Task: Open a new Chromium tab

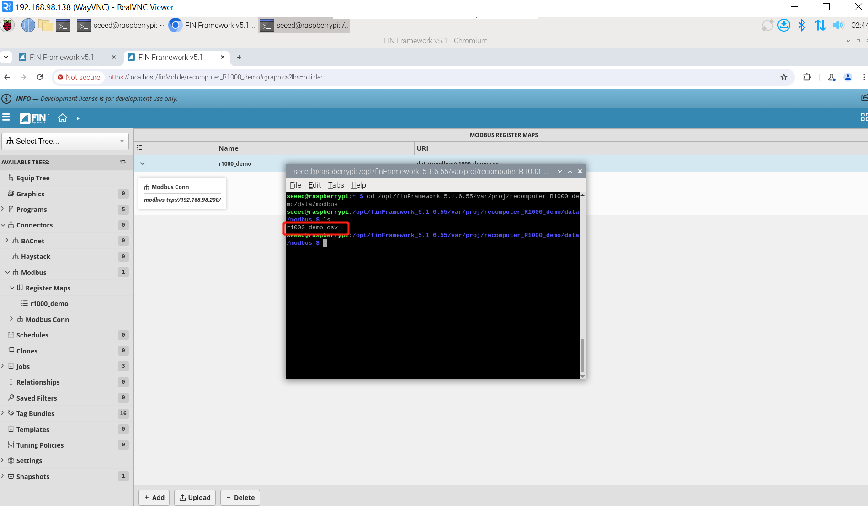Action: (239, 57)
